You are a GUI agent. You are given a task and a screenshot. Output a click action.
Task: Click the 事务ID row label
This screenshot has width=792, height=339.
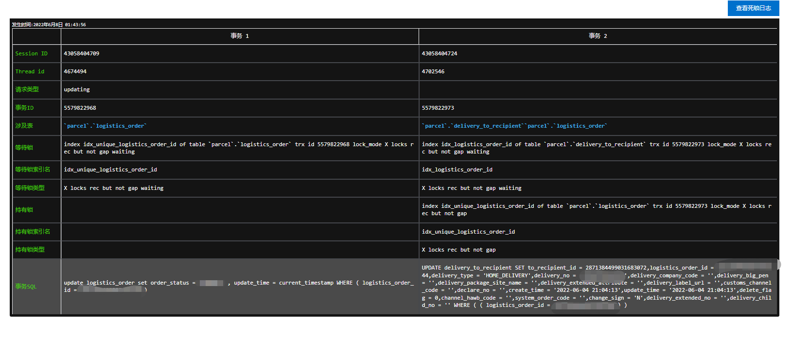[x=24, y=108]
